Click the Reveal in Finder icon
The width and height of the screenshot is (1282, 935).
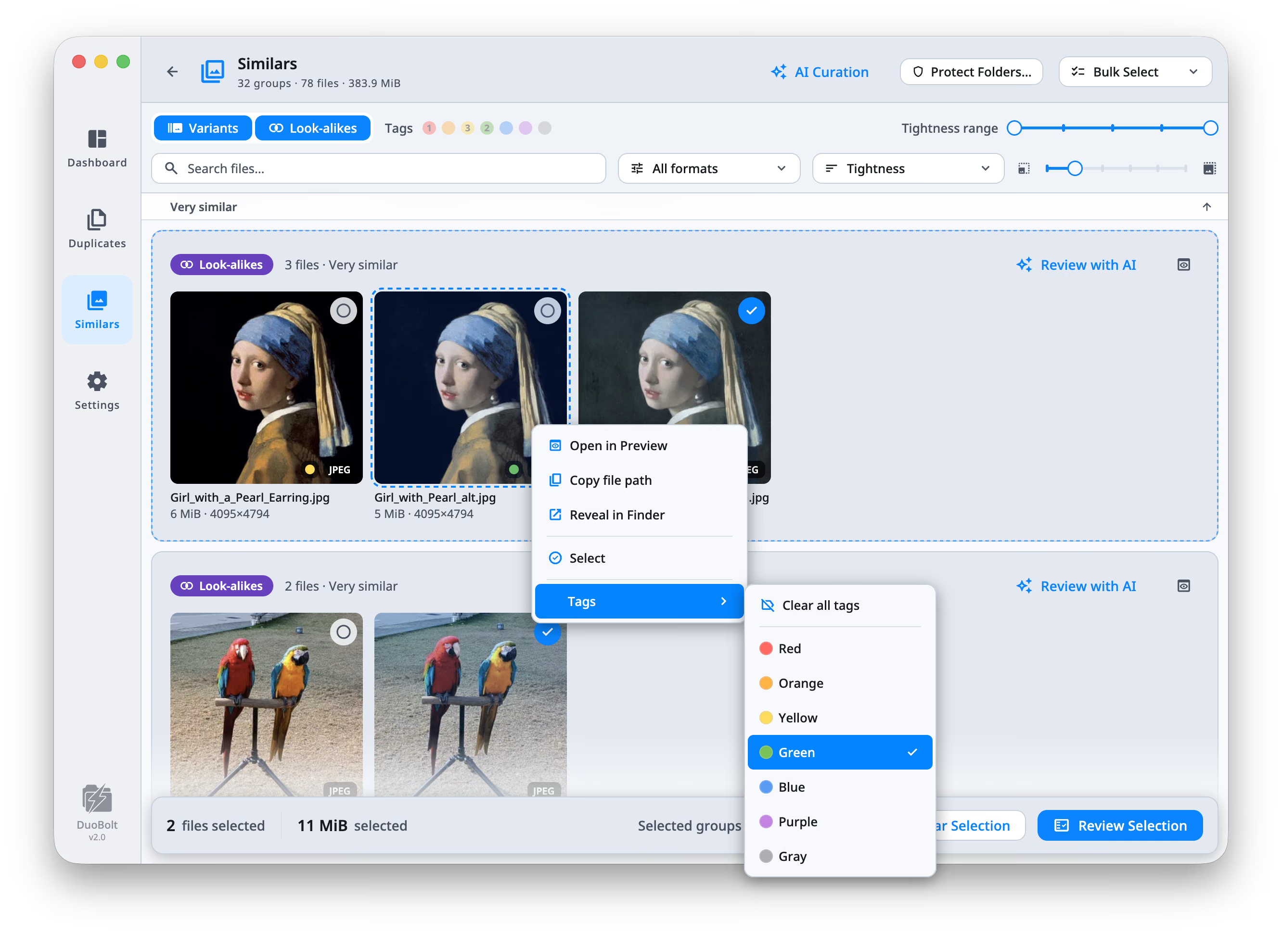(555, 515)
